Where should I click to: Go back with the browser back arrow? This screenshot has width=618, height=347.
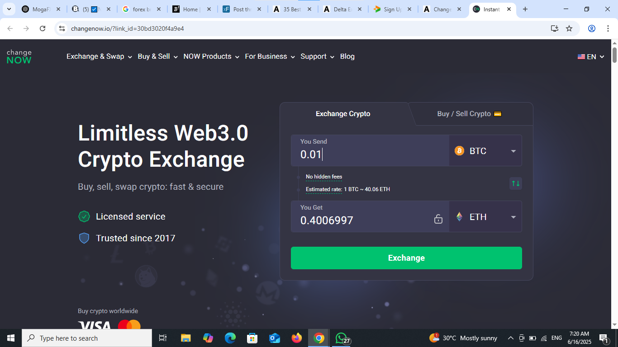coord(10,28)
